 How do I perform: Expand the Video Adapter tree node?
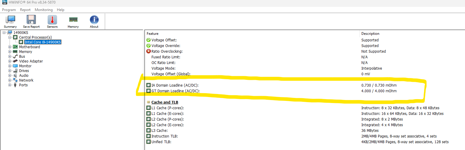click(10, 61)
